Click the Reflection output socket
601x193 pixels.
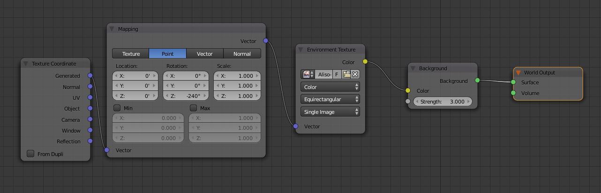point(90,141)
